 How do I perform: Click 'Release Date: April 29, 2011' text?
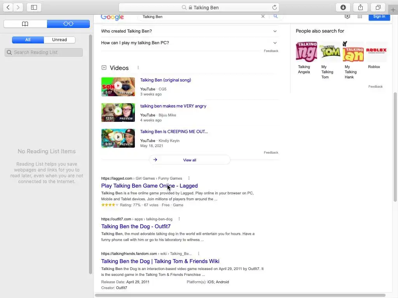[125, 282]
